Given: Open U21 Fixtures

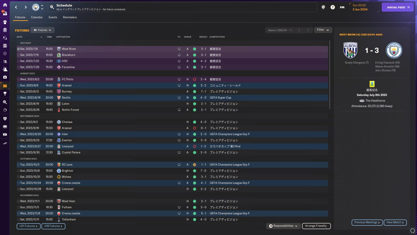Looking at the screenshot, I should (x=28, y=226).
